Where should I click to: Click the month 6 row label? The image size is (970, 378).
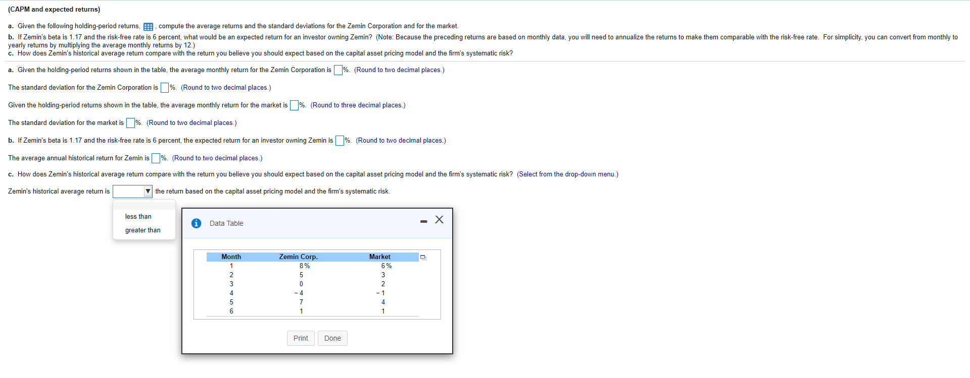231,311
